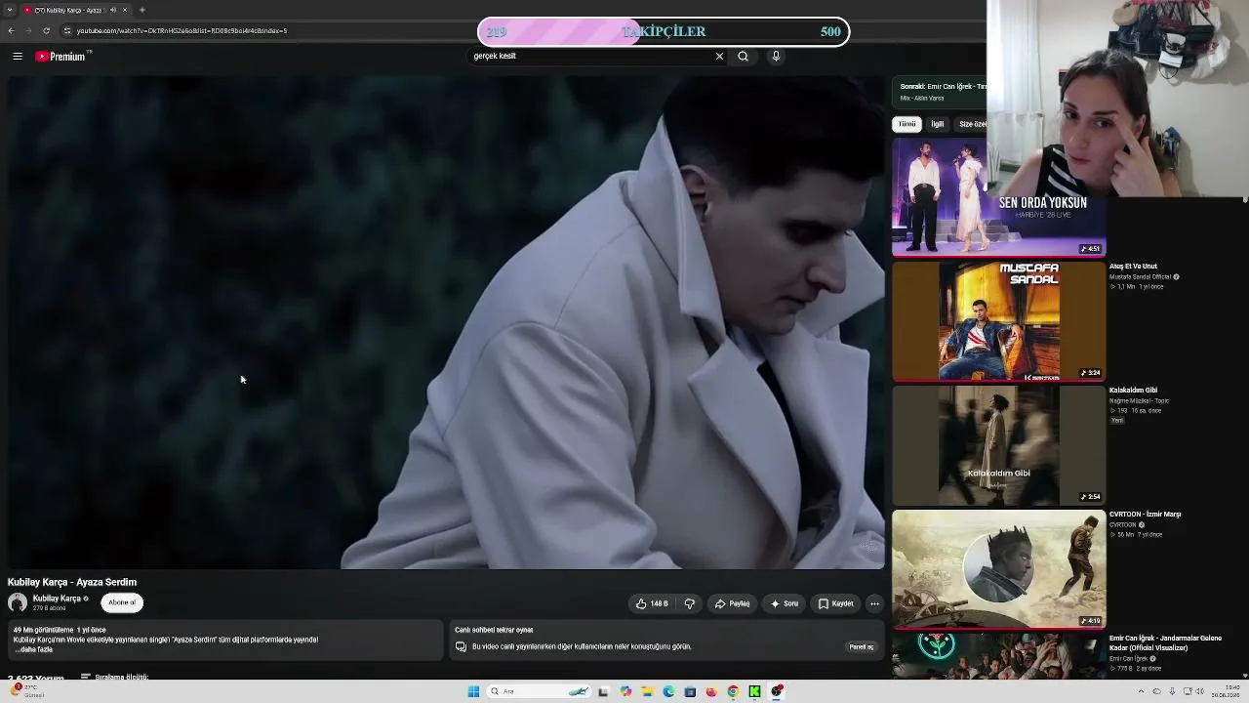
Task: Expand description with '...daha fazla'
Action: click(x=33, y=649)
